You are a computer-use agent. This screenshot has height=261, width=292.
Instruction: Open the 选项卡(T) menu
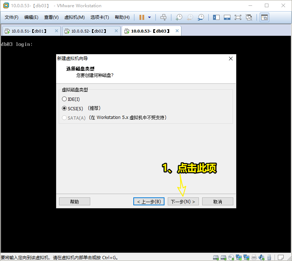(100, 17)
